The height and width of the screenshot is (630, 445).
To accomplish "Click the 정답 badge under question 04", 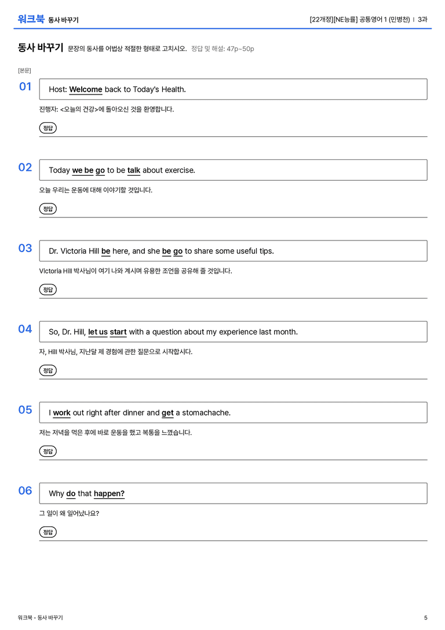I will [x=48, y=370].
